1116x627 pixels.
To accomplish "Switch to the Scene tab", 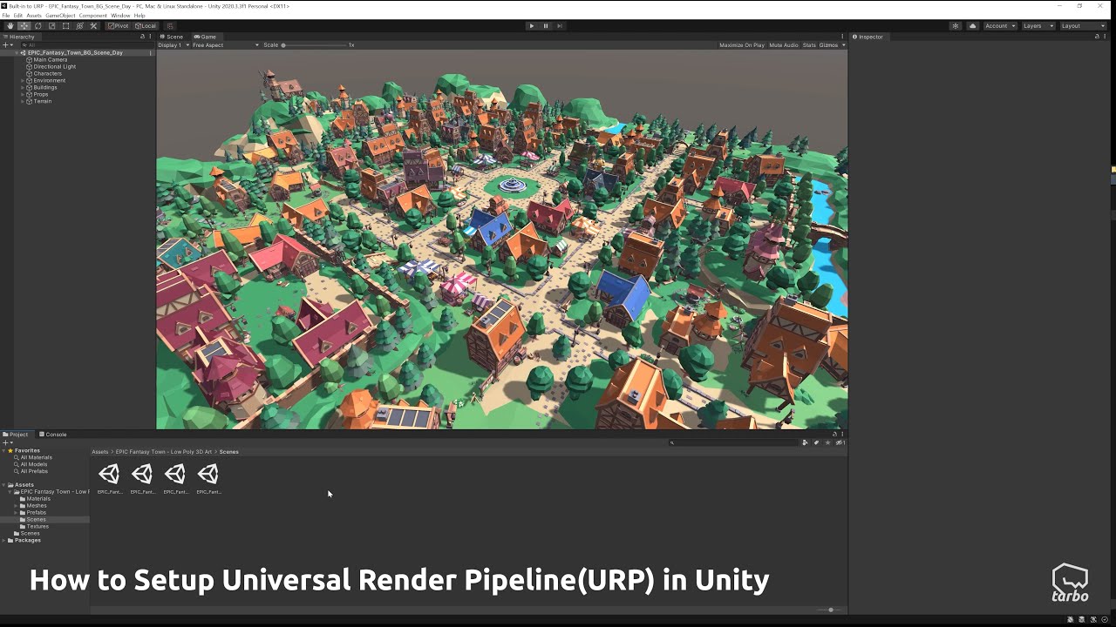I will pyautogui.click(x=173, y=37).
